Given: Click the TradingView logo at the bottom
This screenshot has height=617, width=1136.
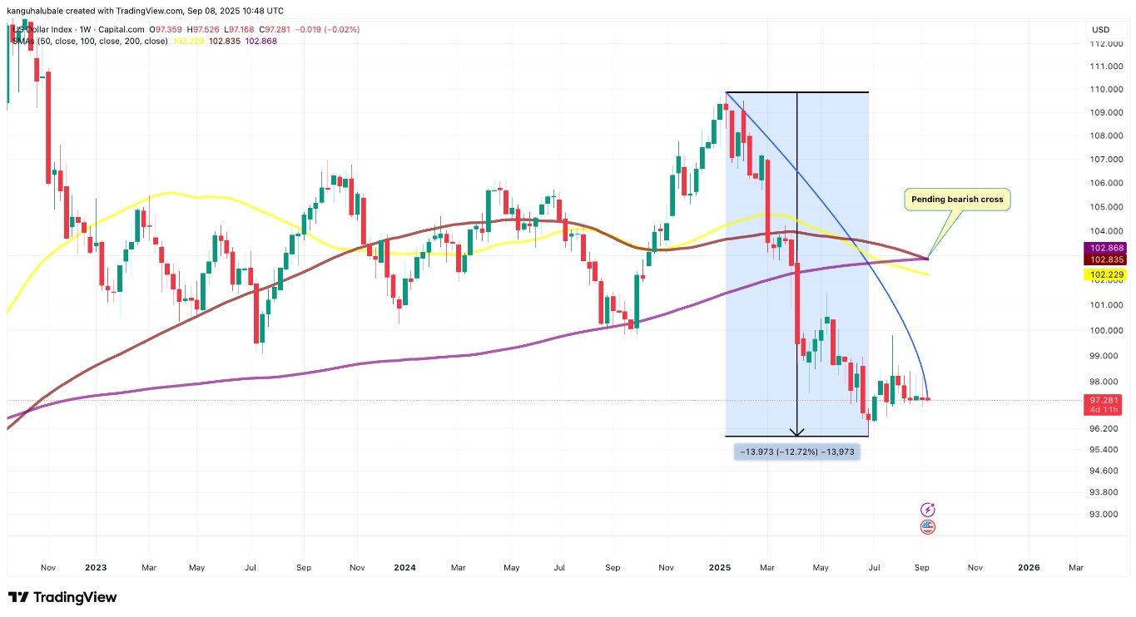Looking at the screenshot, I should (x=62, y=597).
